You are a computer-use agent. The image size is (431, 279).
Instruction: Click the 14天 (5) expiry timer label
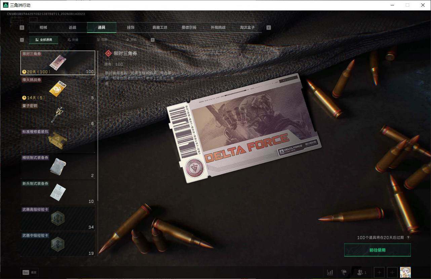click(x=33, y=98)
